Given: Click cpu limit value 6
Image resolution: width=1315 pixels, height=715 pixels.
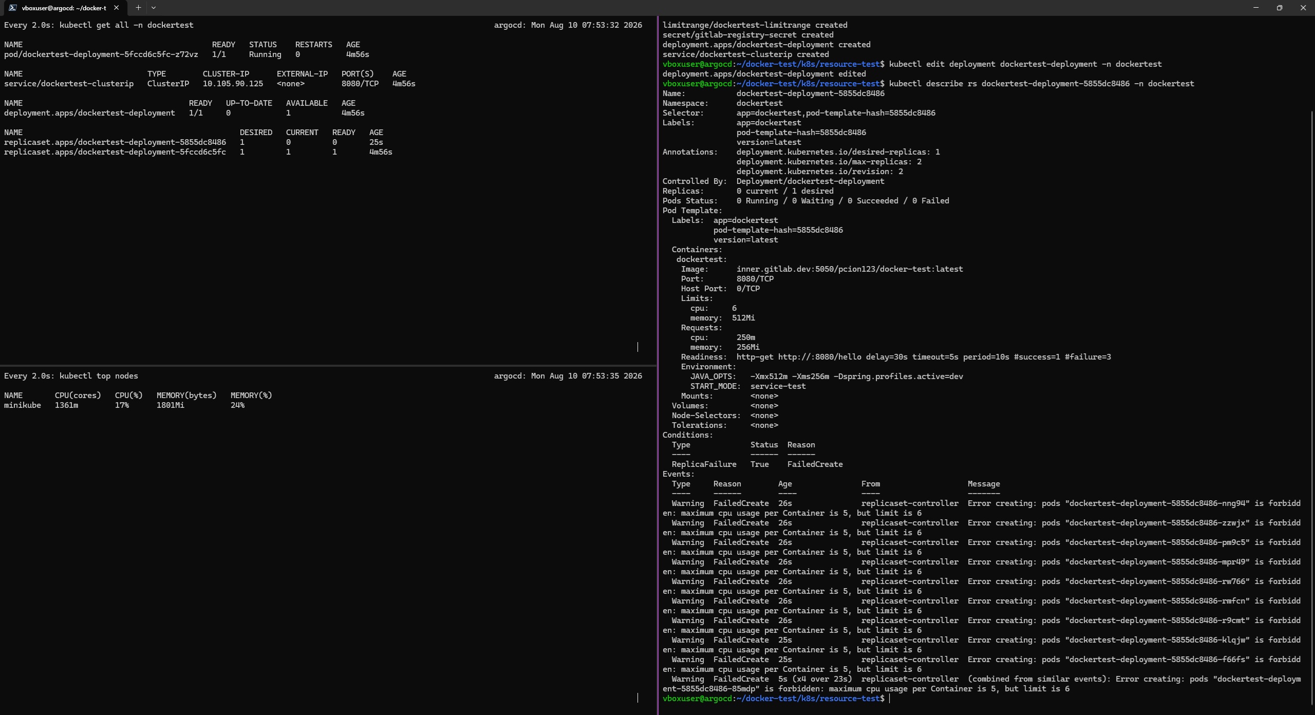Looking at the screenshot, I should (734, 308).
